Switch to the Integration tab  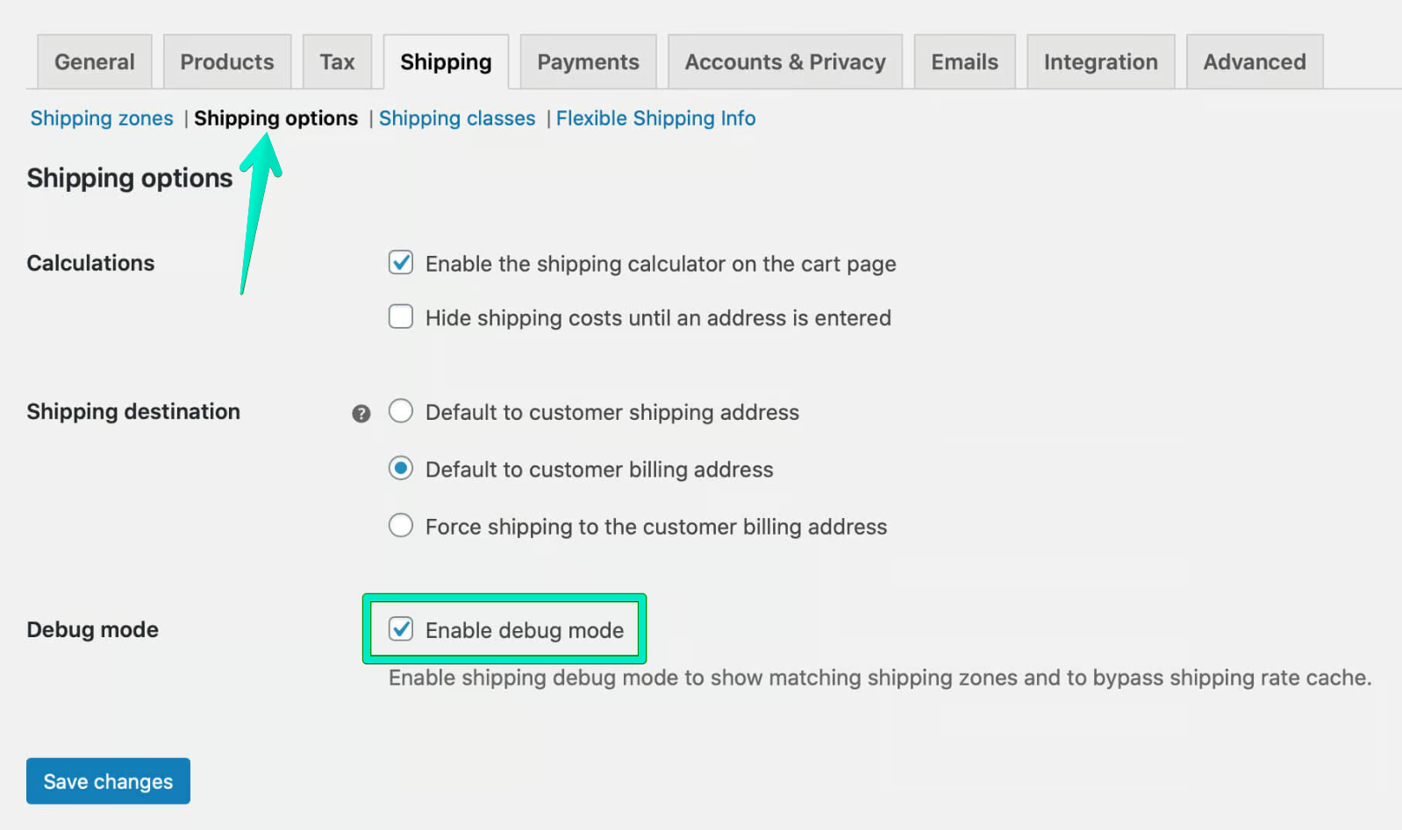tap(1100, 61)
